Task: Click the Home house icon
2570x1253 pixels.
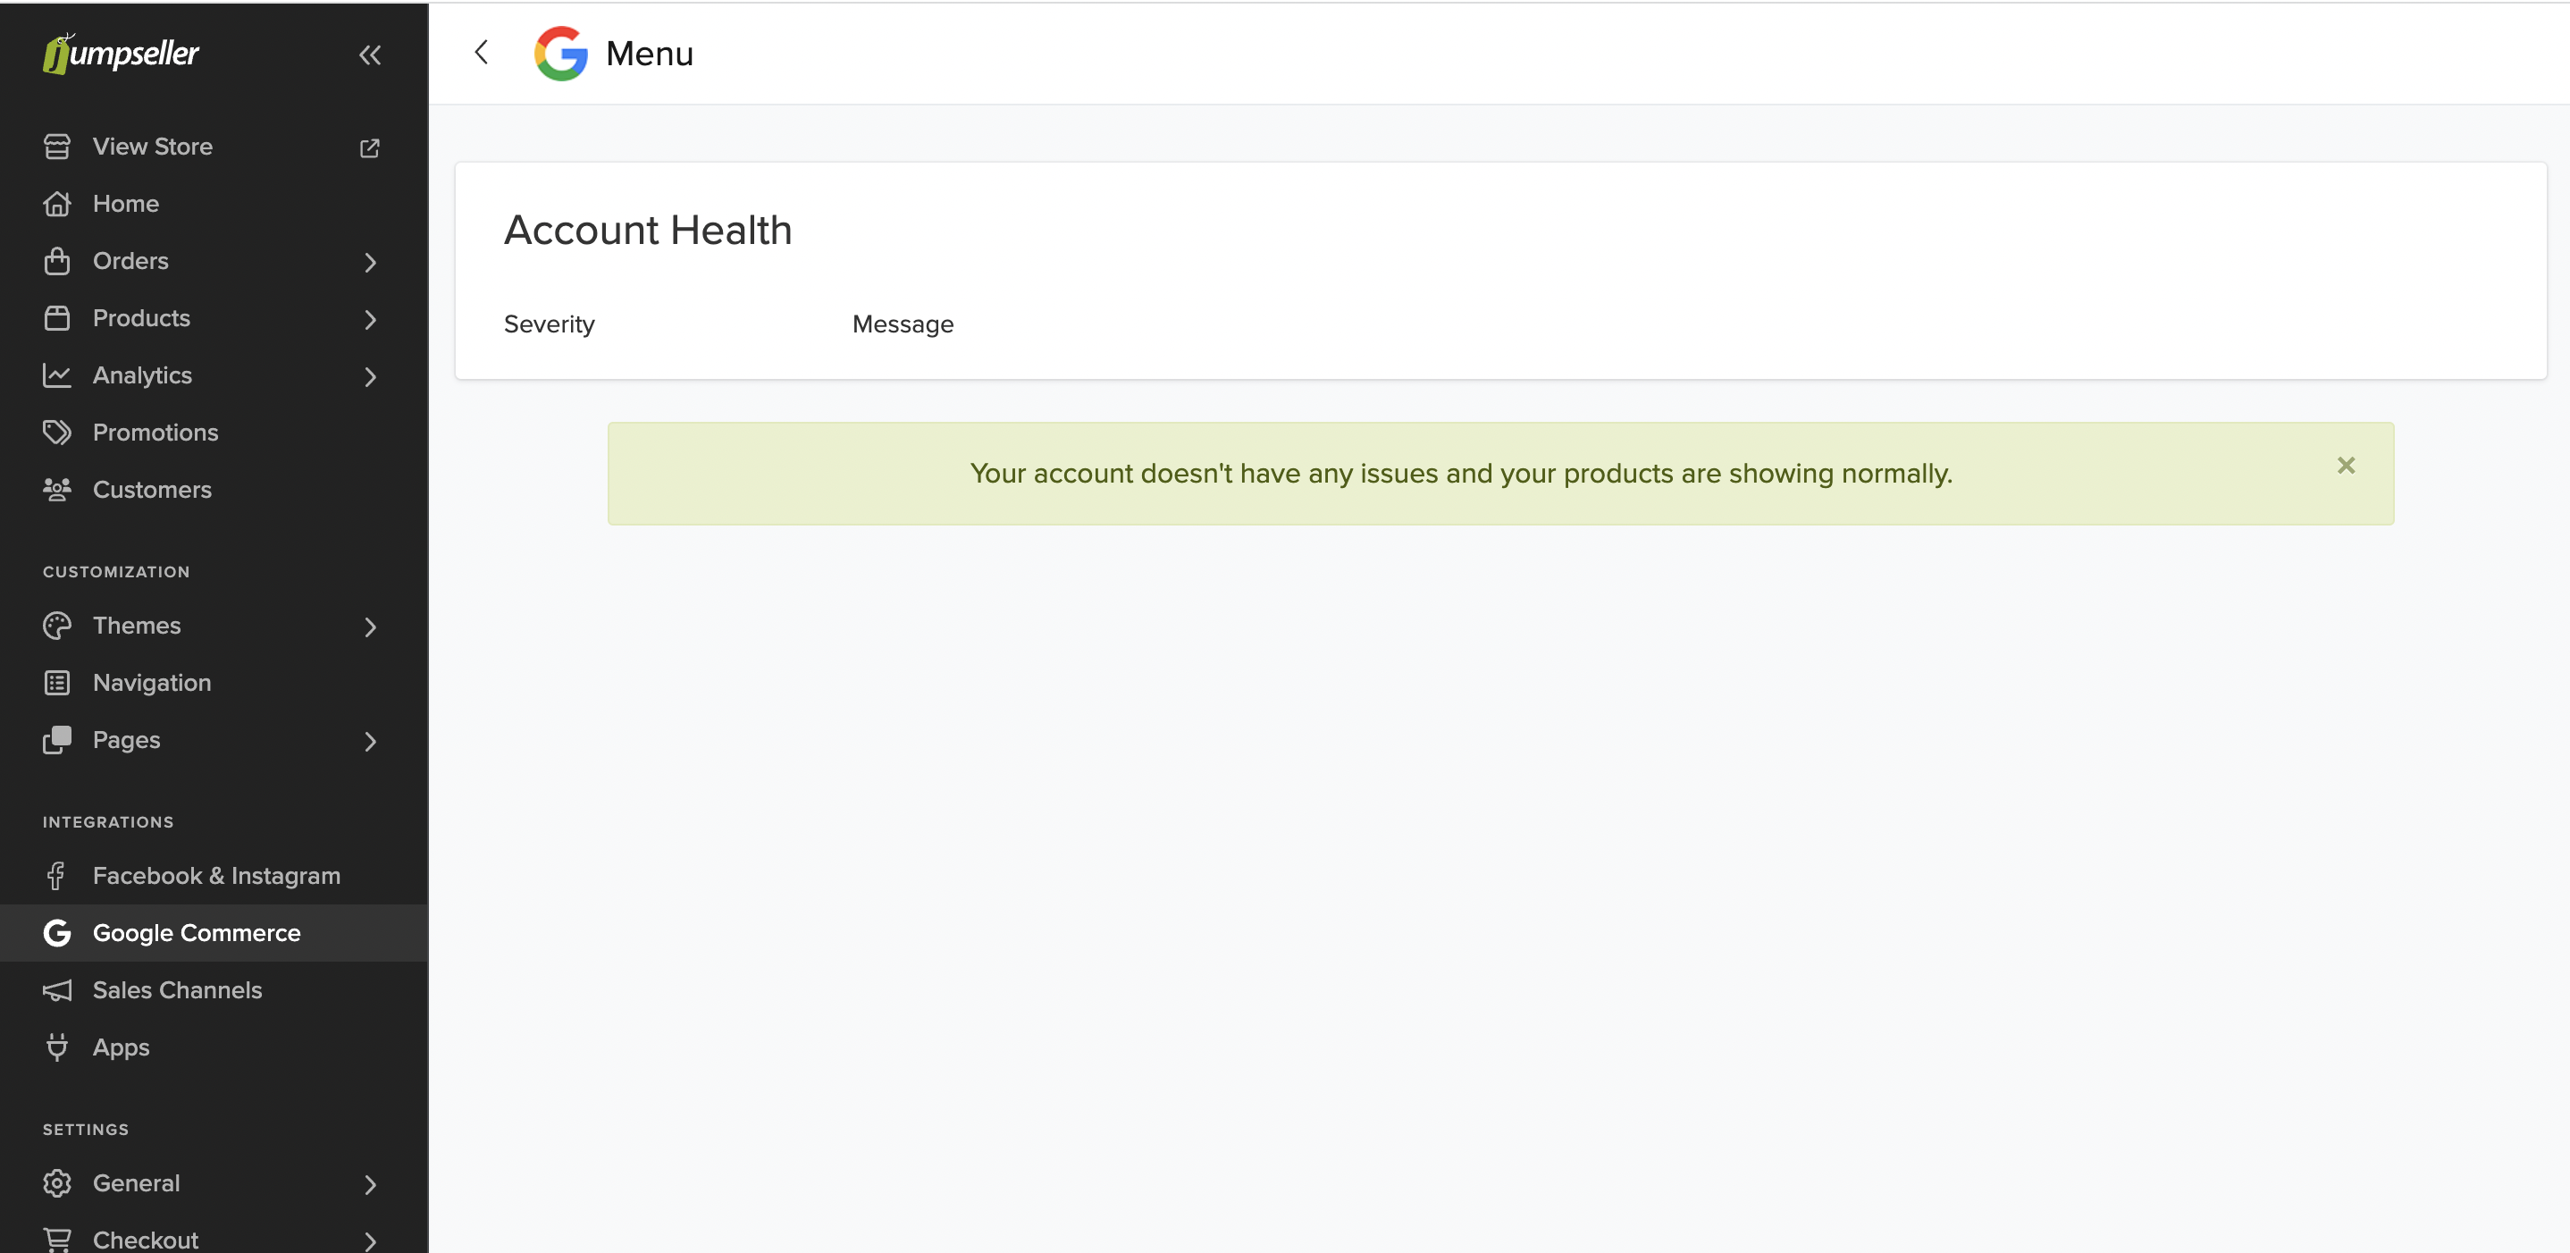Action: coord(57,204)
